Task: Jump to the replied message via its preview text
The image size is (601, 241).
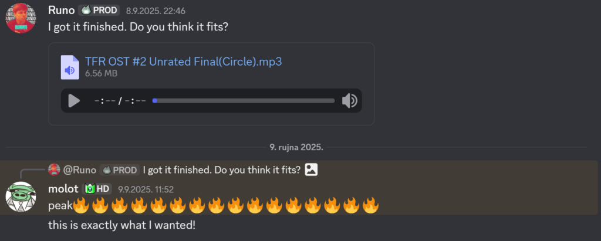Action: (221, 170)
